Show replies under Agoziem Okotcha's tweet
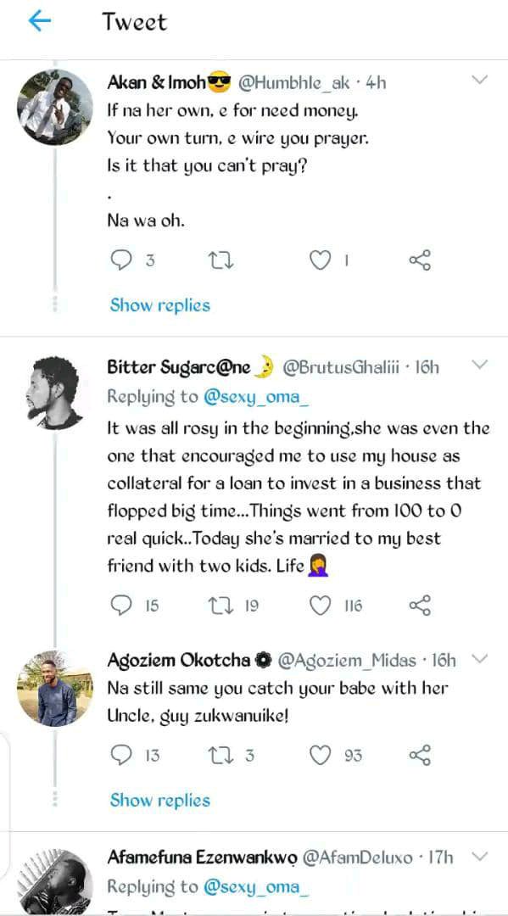 (160, 800)
